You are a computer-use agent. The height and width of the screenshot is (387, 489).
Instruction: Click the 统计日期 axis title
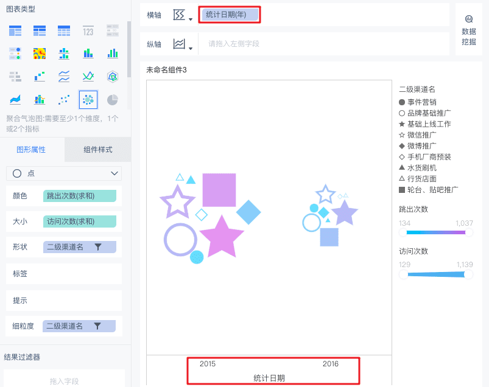click(269, 378)
